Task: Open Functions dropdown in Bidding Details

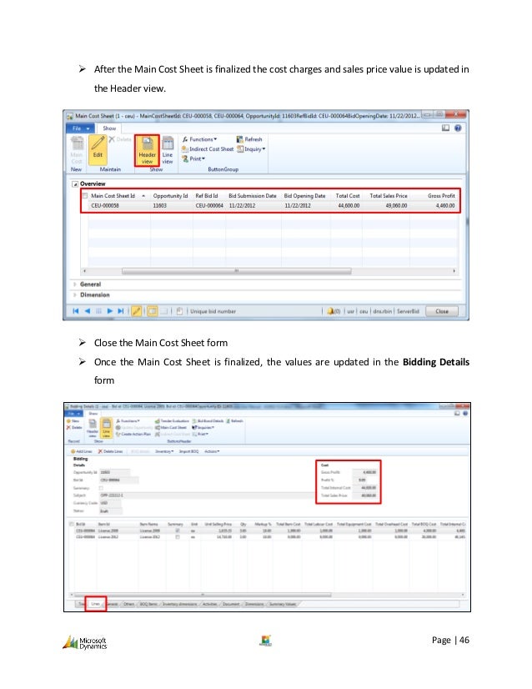Action: click(128, 421)
